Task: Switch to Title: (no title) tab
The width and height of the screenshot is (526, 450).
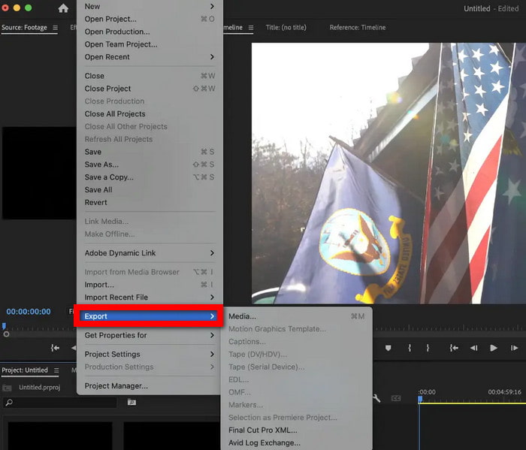Action: [x=286, y=28]
